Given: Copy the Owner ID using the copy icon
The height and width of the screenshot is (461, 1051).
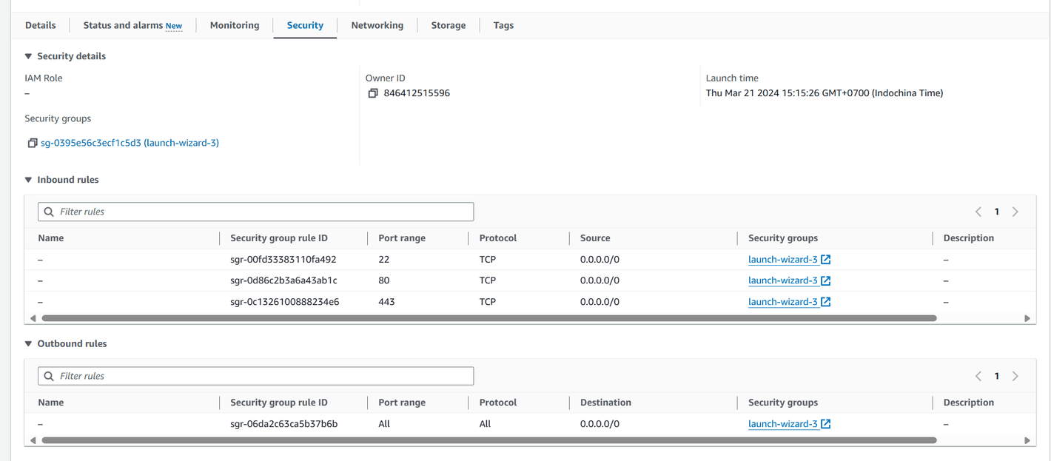Looking at the screenshot, I should pyautogui.click(x=373, y=92).
